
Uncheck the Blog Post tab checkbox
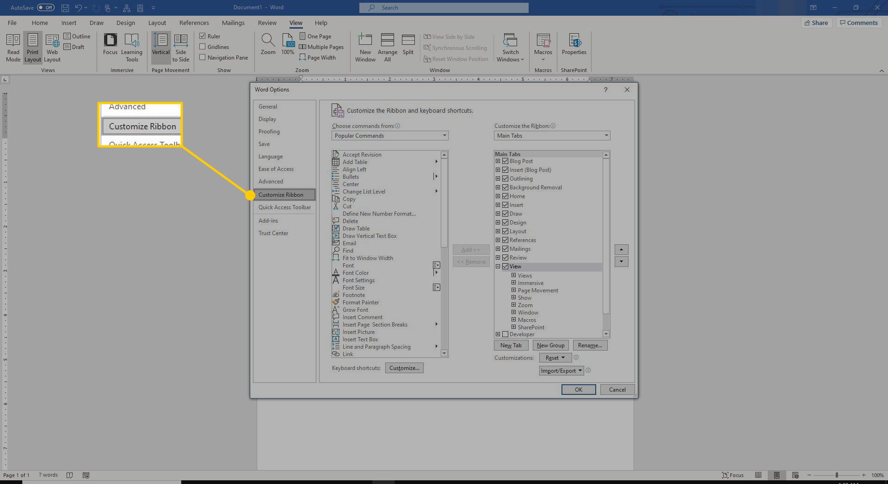tap(506, 161)
